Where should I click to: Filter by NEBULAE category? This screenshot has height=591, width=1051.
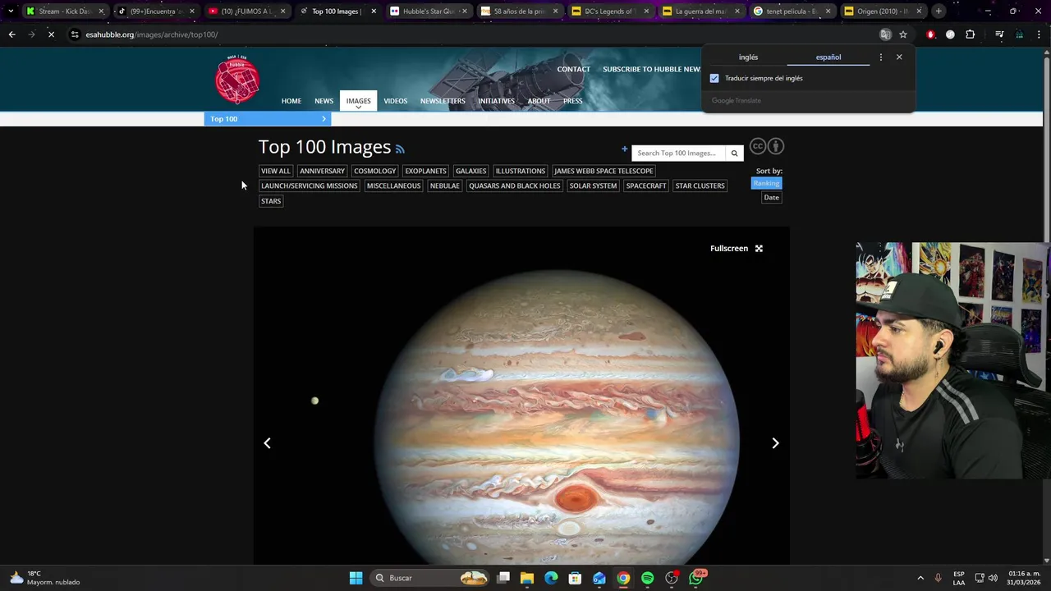click(444, 186)
